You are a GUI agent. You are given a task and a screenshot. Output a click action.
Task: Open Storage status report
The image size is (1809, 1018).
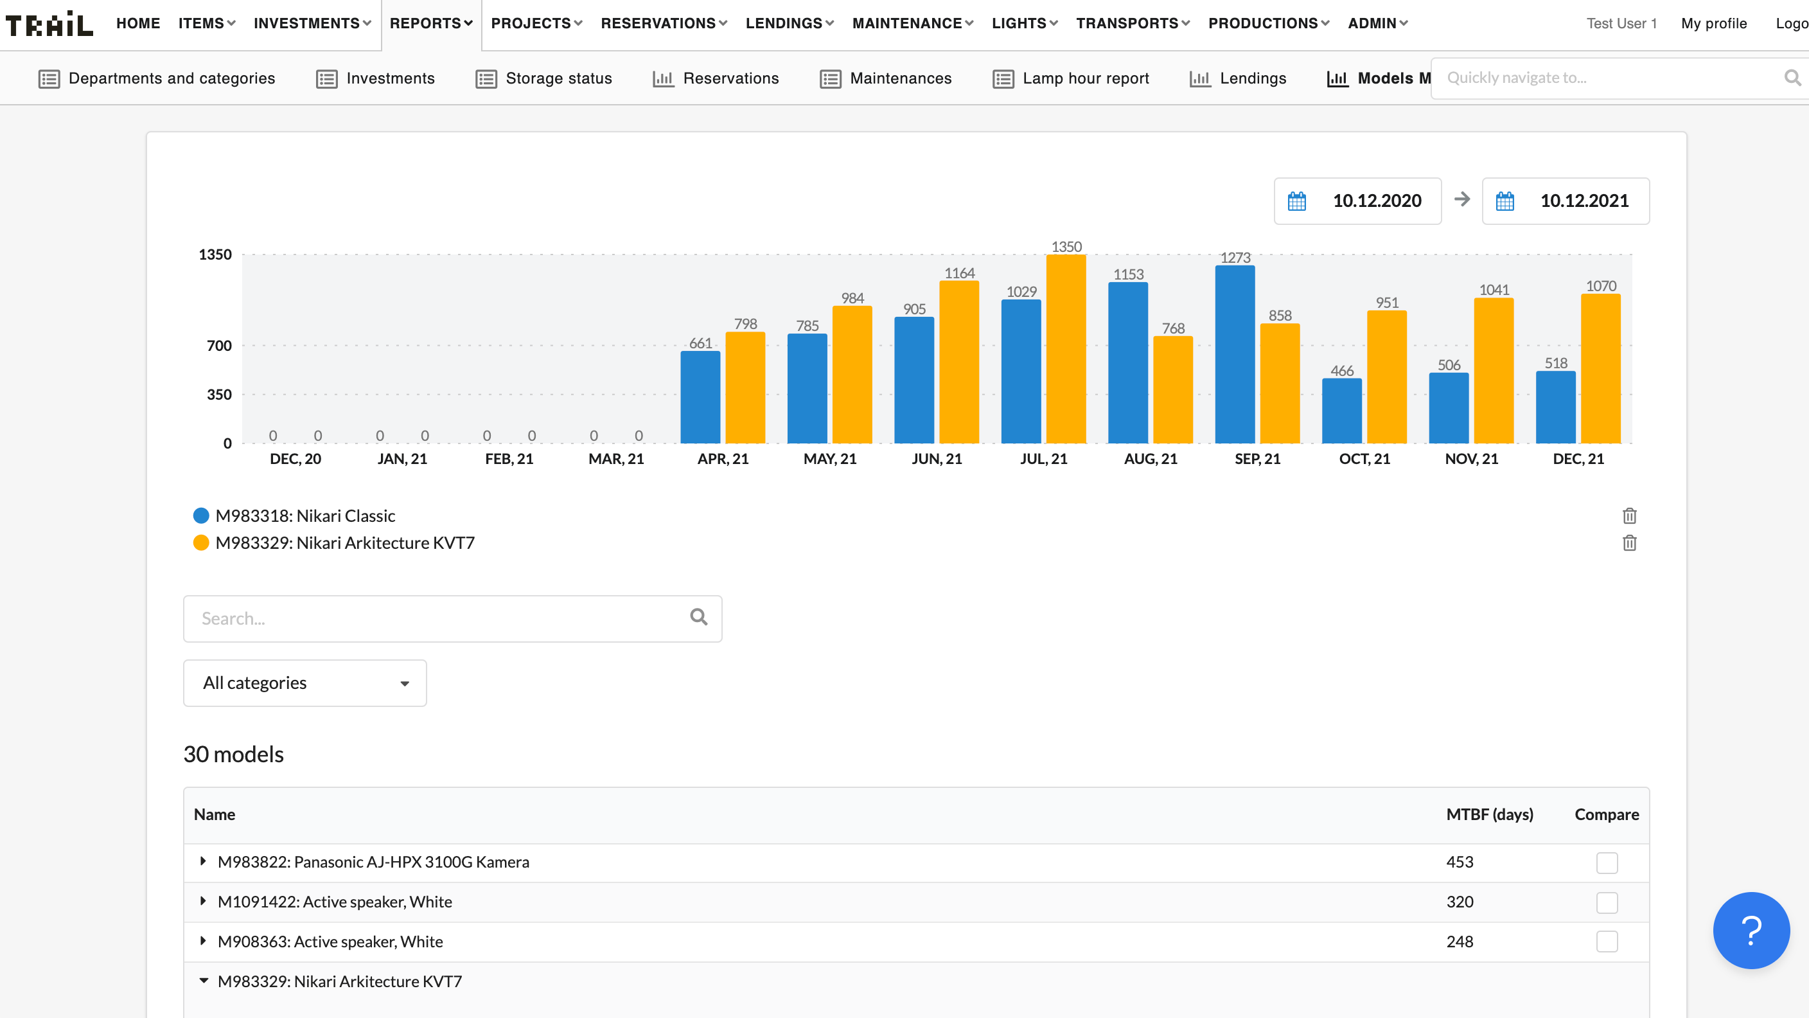[544, 78]
